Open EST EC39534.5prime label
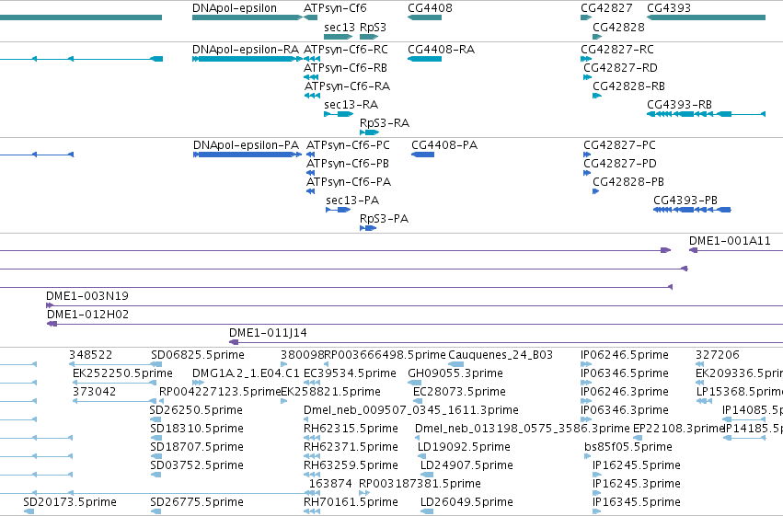Image resolution: width=783 pixels, height=516 pixels. [350, 373]
